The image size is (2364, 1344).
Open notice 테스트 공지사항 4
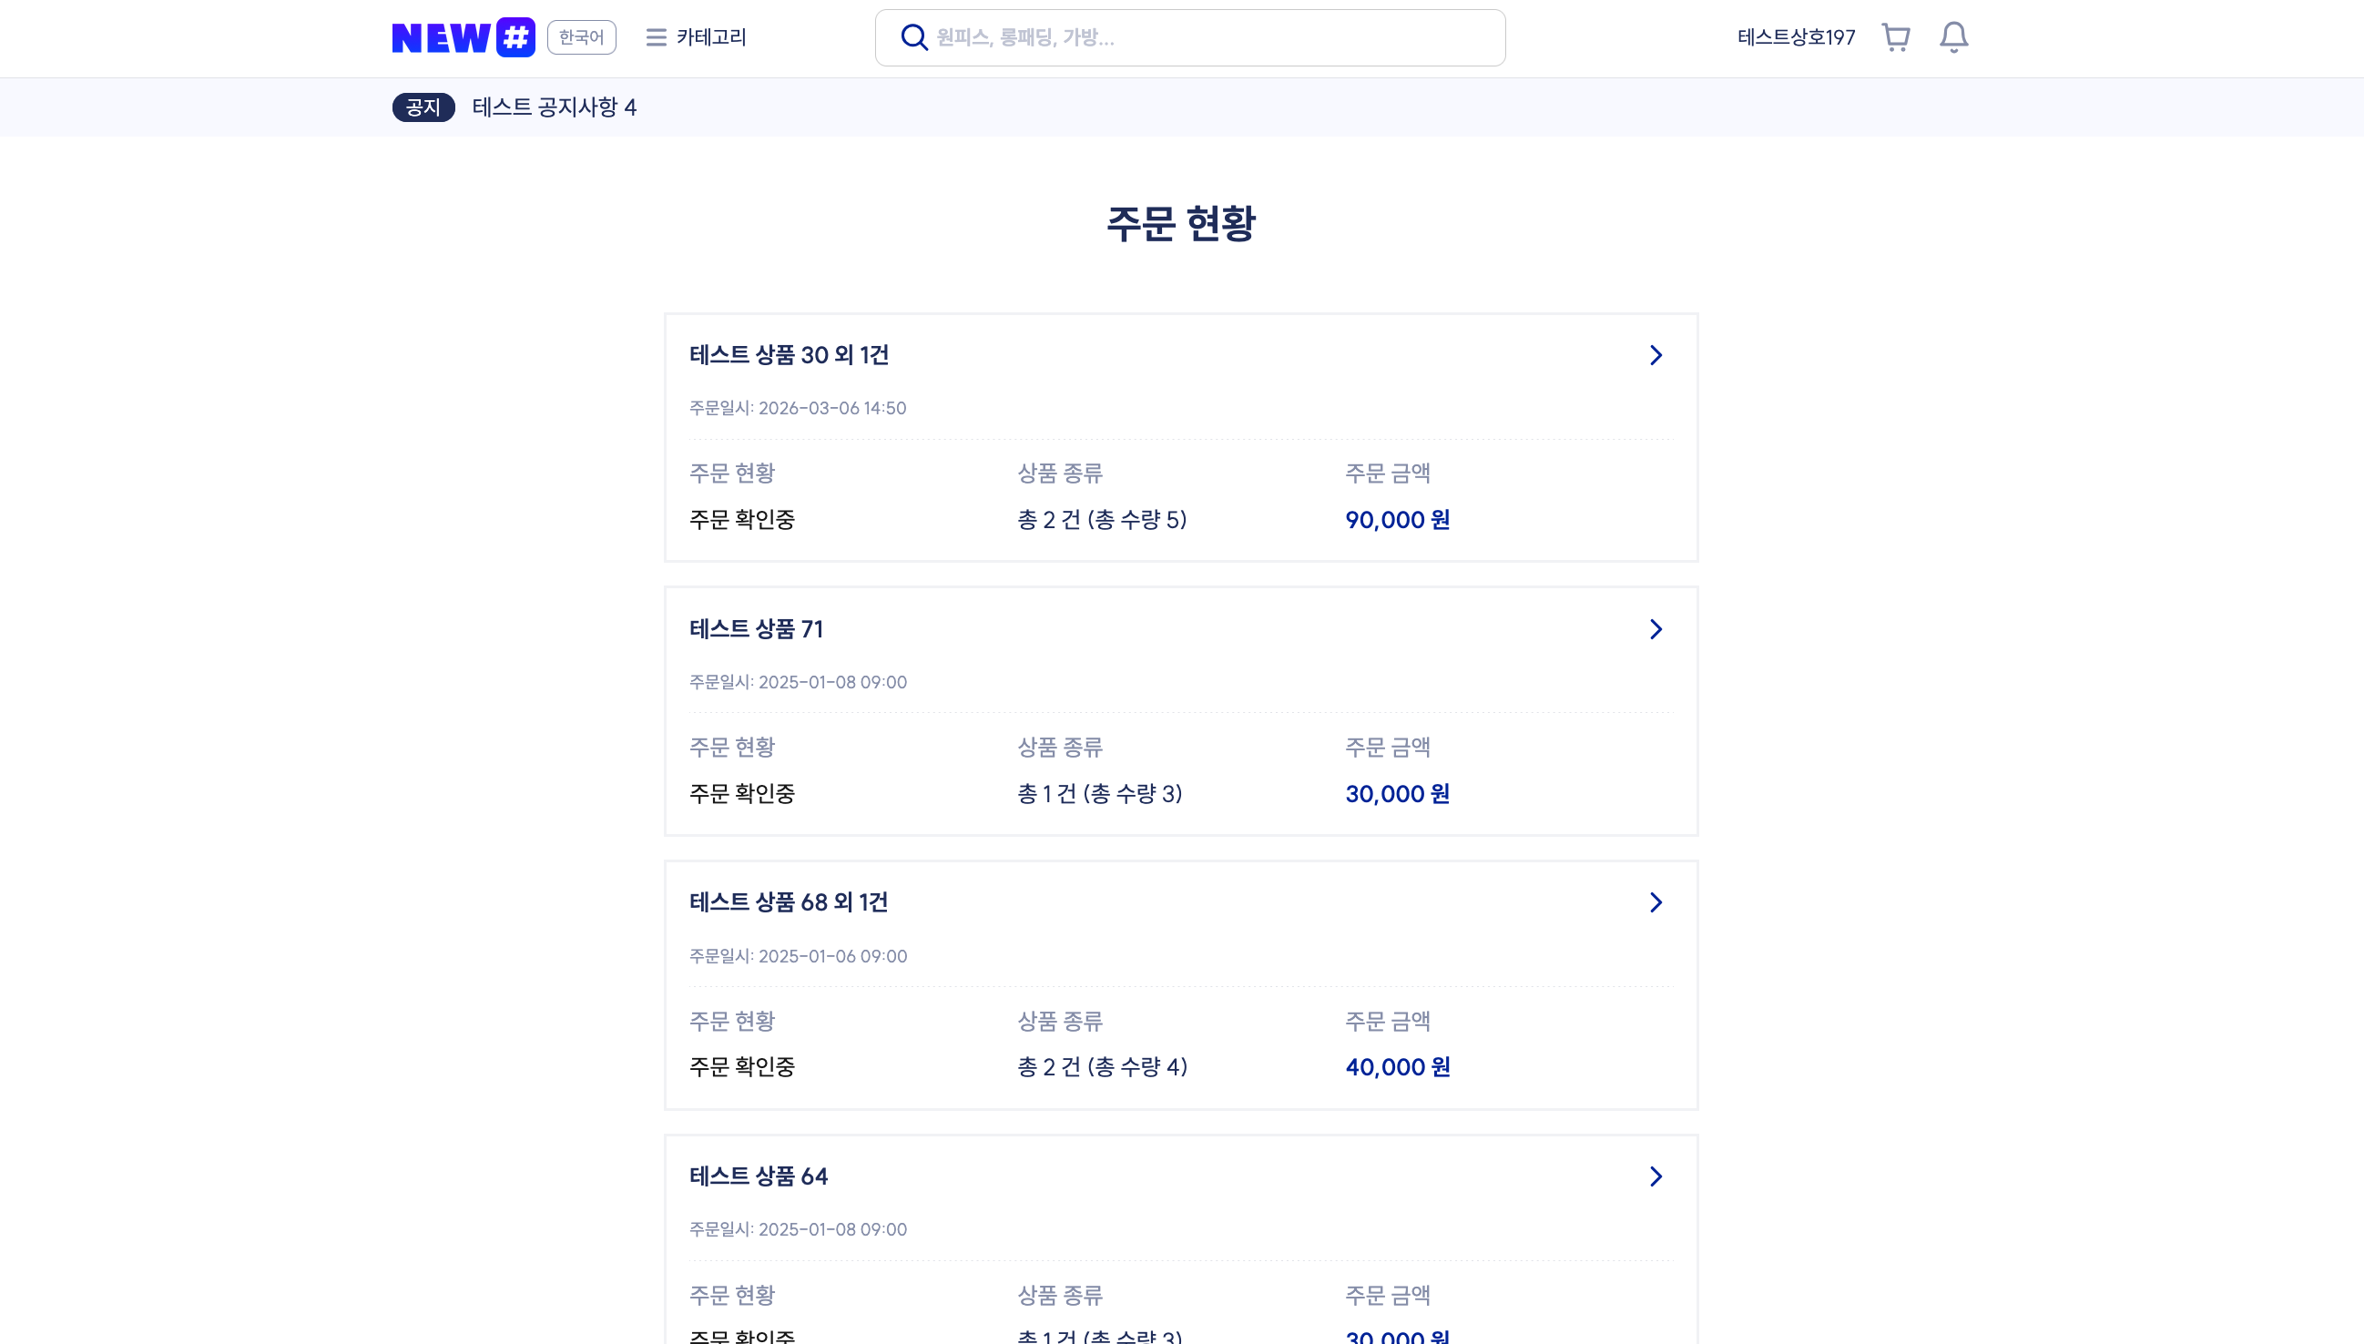pyautogui.click(x=554, y=108)
